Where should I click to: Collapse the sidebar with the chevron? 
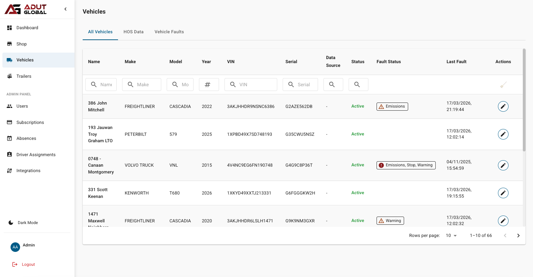(x=66, y=9)
